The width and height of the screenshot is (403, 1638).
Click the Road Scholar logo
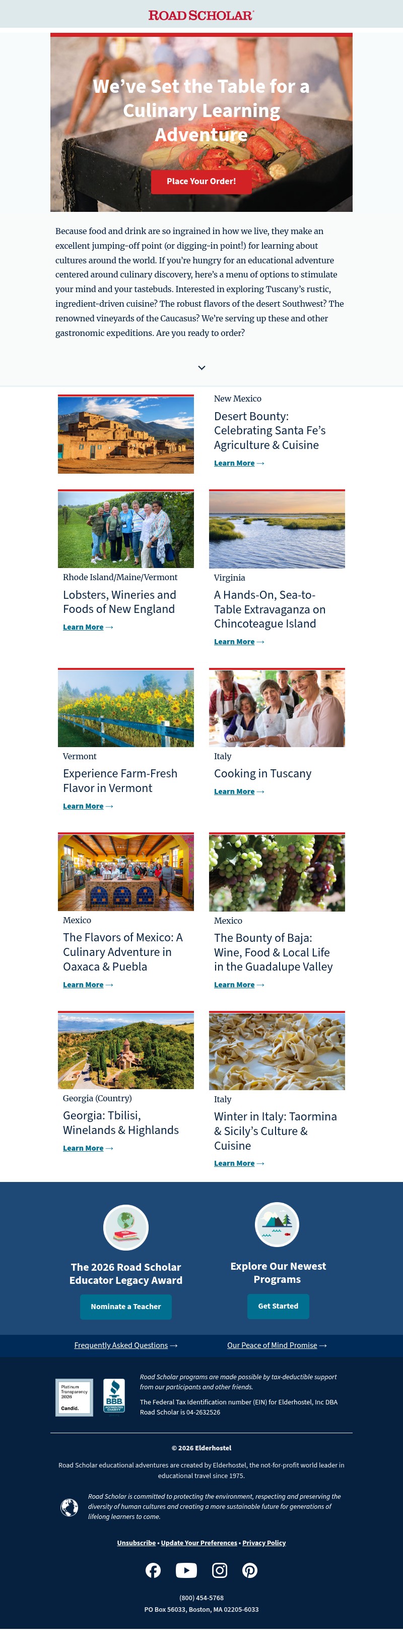coord(201,15)
